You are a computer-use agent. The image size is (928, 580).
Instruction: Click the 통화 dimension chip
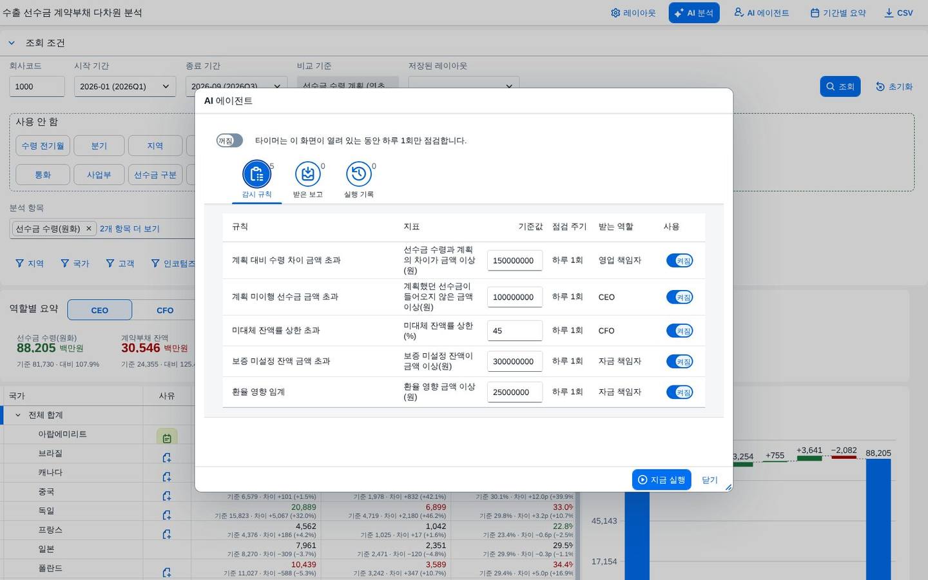(43, 175)
